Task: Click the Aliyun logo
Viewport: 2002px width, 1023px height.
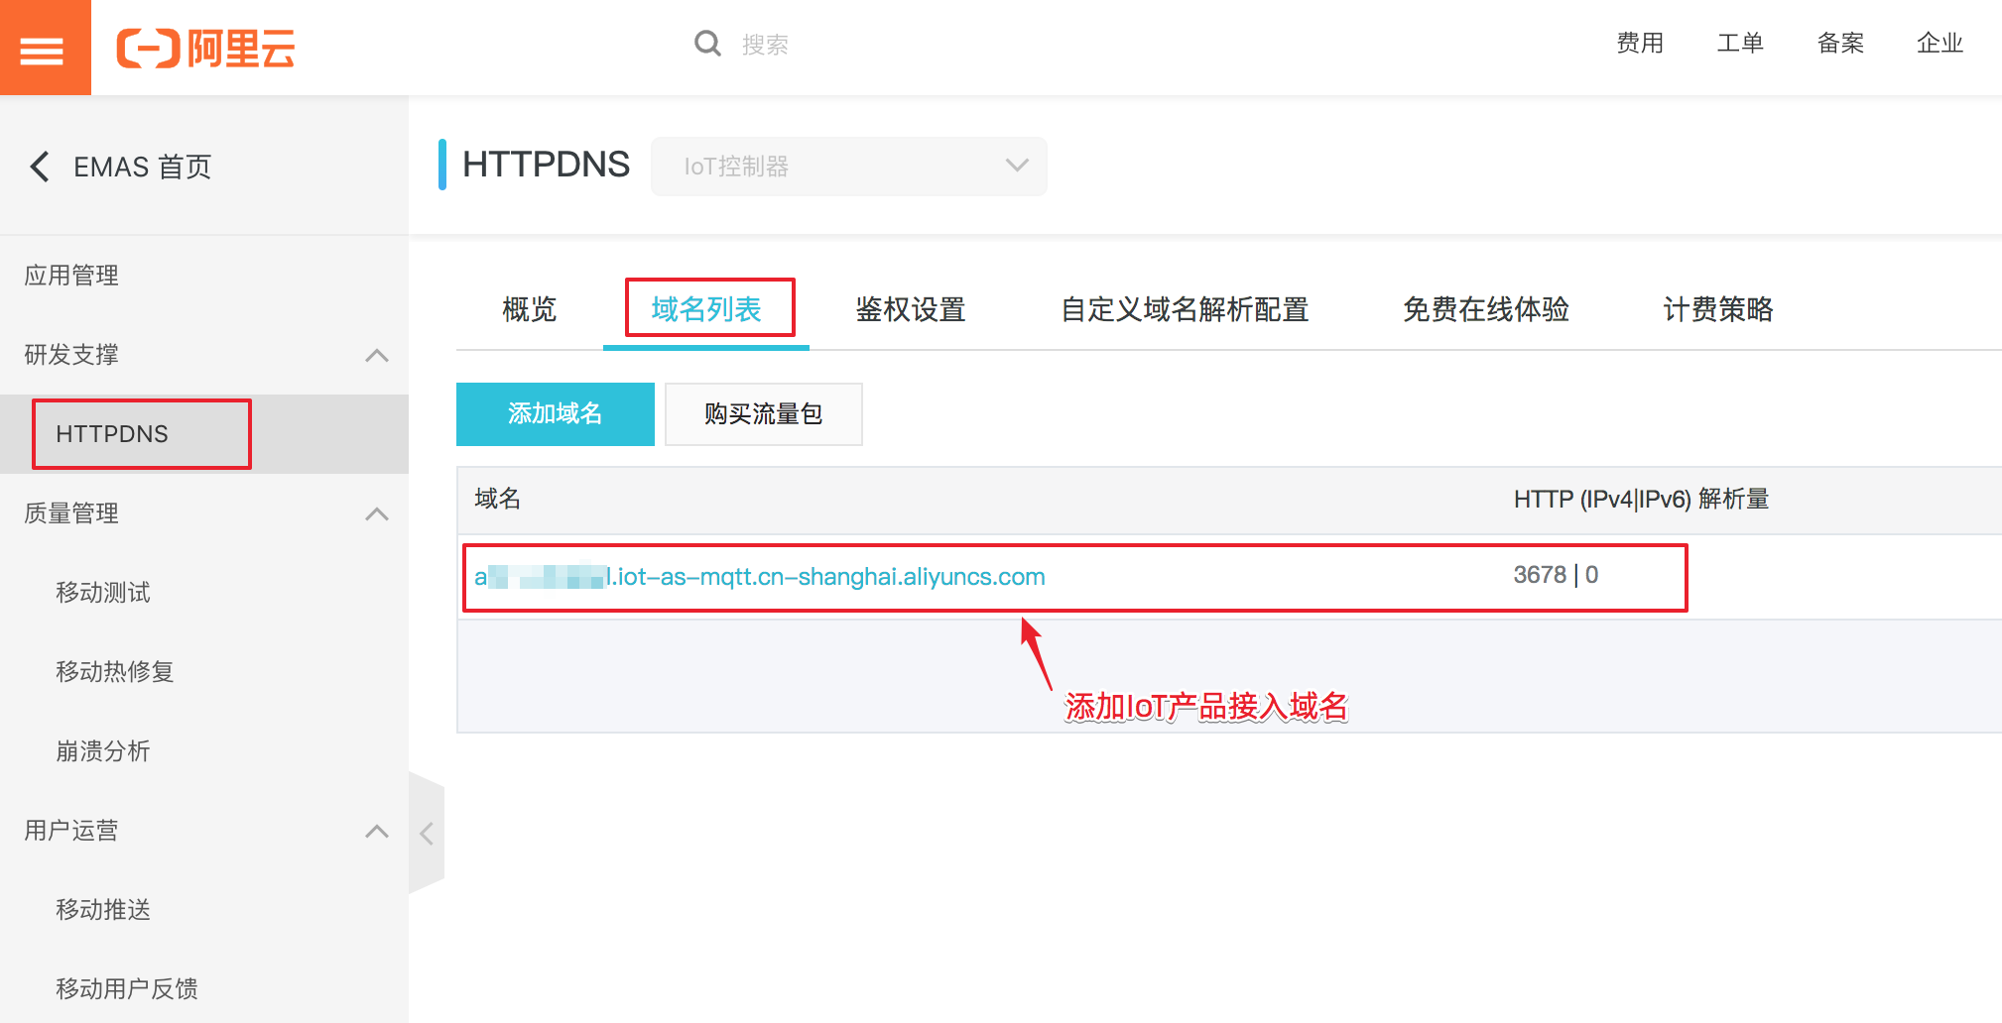Action: point(205,48)
